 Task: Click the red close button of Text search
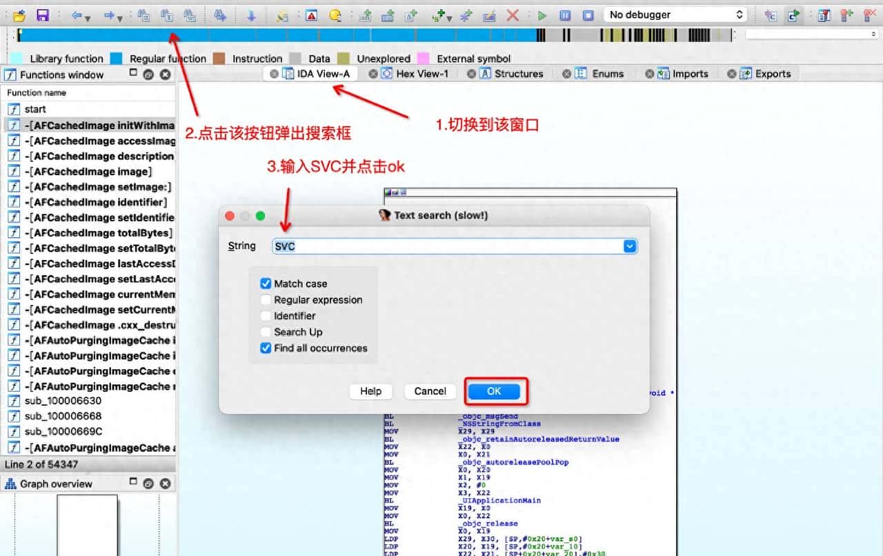[x=230, y=216]
